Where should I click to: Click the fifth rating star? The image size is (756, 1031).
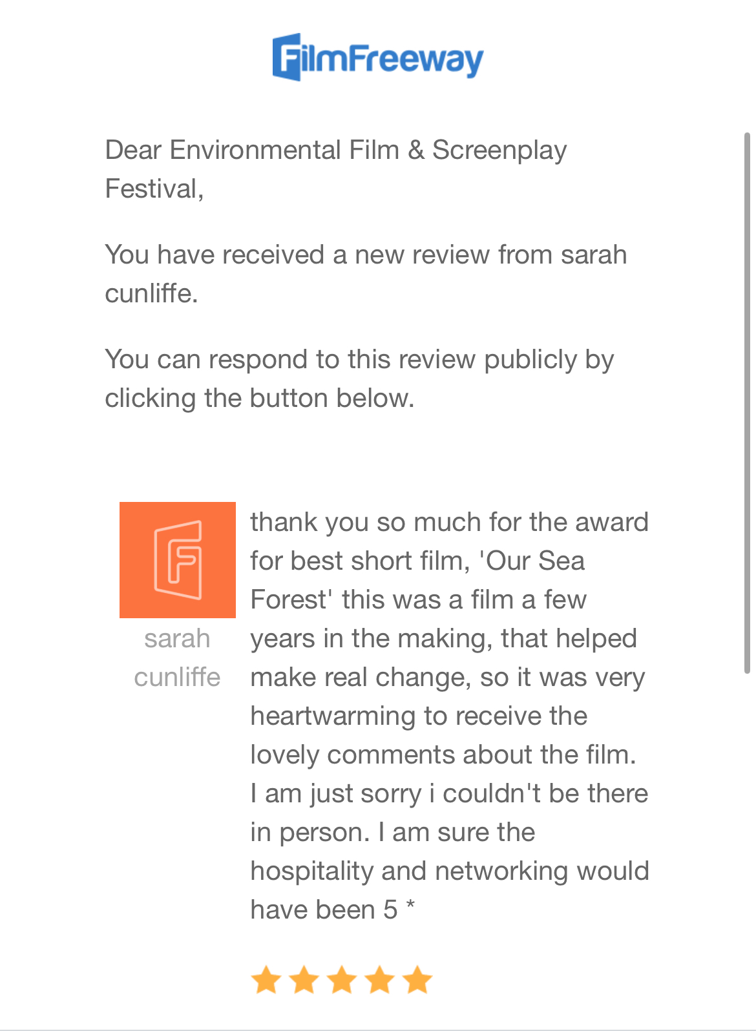tap(417, 980)
